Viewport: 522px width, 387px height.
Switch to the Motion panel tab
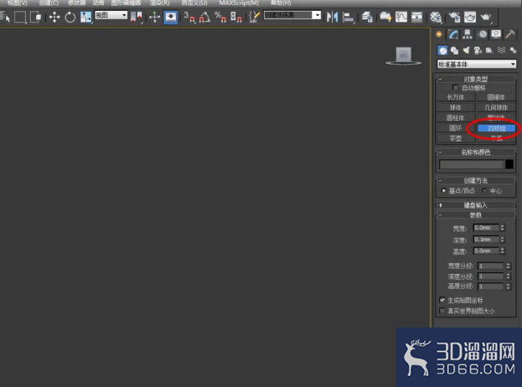point(482,34)
